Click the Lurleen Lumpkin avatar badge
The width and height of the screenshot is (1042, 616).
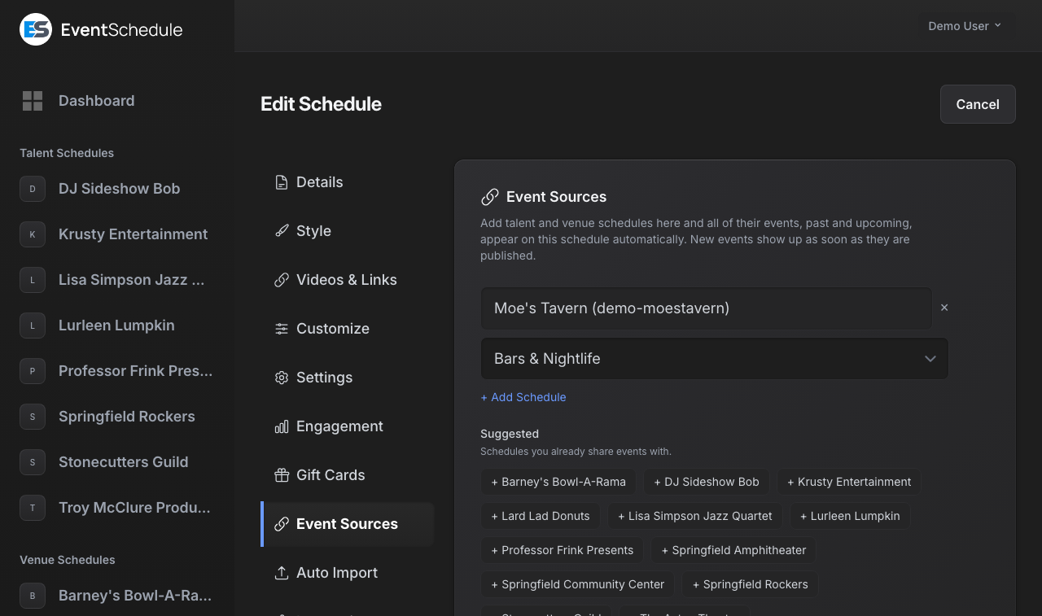coord(33,325)
